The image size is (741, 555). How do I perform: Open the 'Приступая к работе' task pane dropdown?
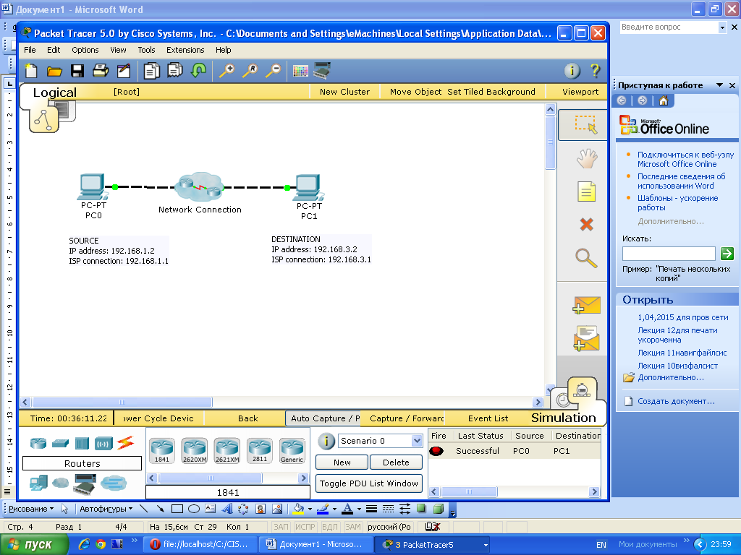coord(719,85)
